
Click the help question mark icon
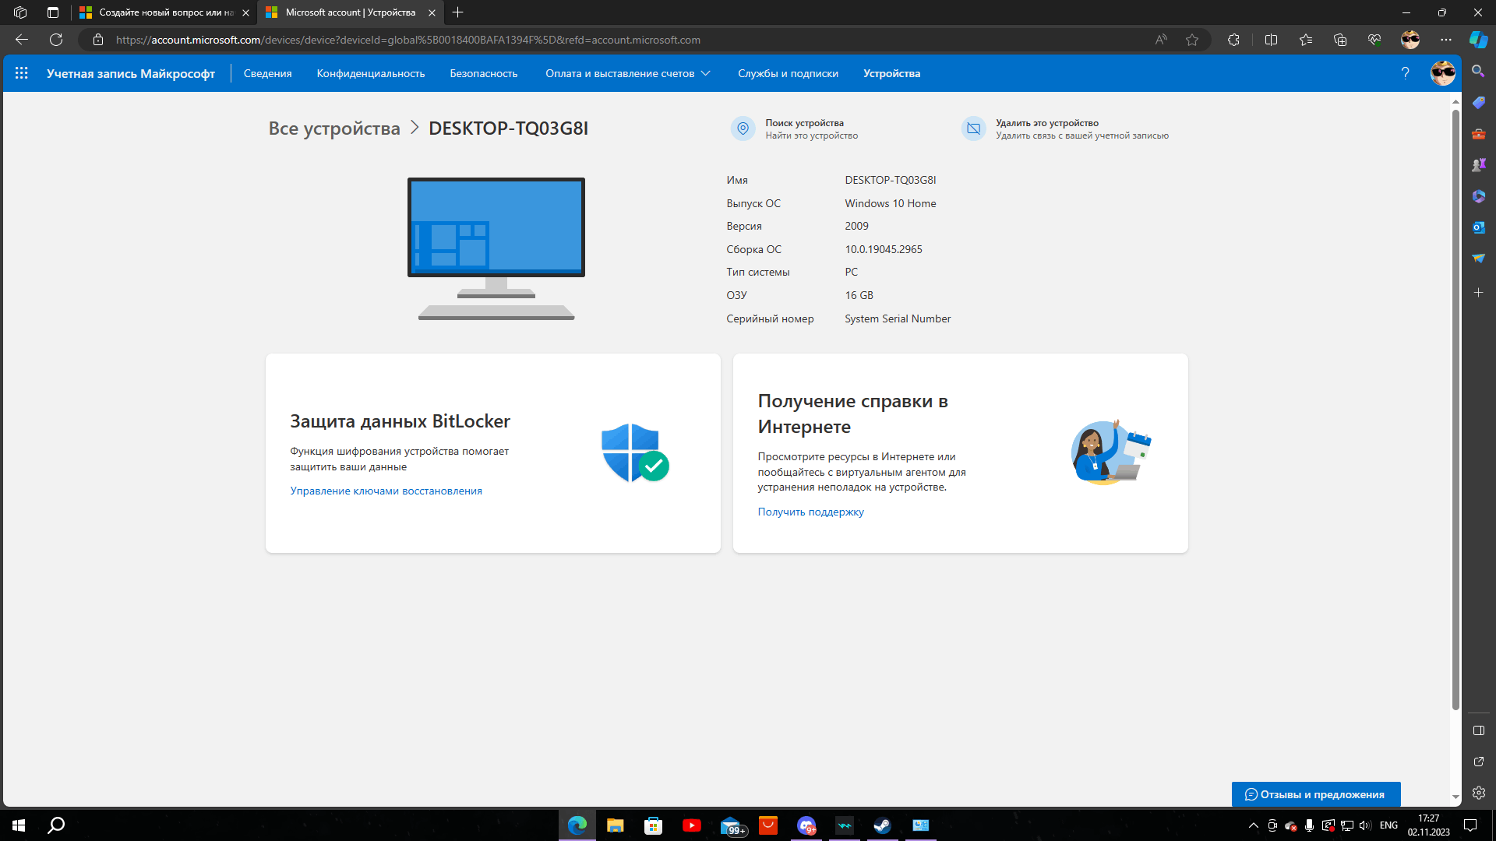[x=1405, y=73]
